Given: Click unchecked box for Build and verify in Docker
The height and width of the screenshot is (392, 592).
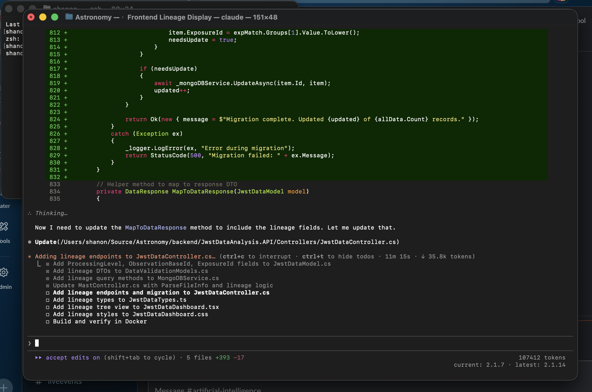Looking at the screenshot, I should point(47,322).
